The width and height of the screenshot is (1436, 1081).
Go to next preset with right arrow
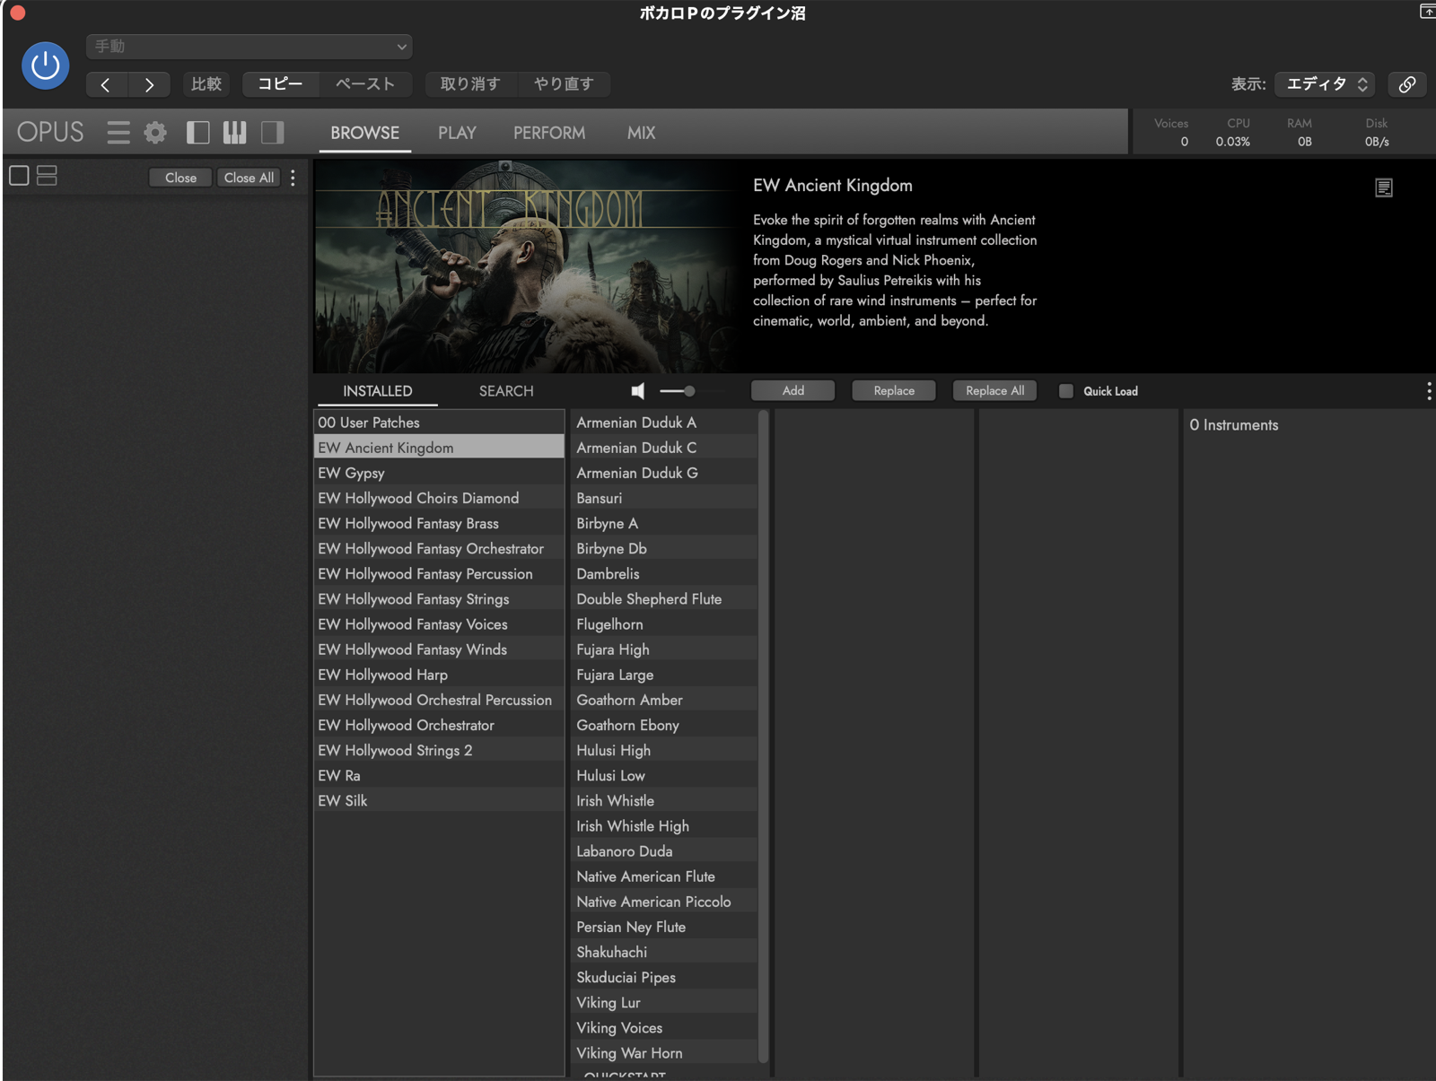[149, 84]
